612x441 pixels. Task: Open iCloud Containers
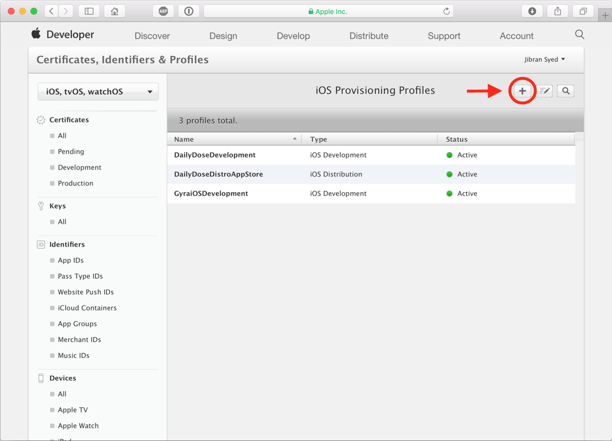(x=87, y=308)
